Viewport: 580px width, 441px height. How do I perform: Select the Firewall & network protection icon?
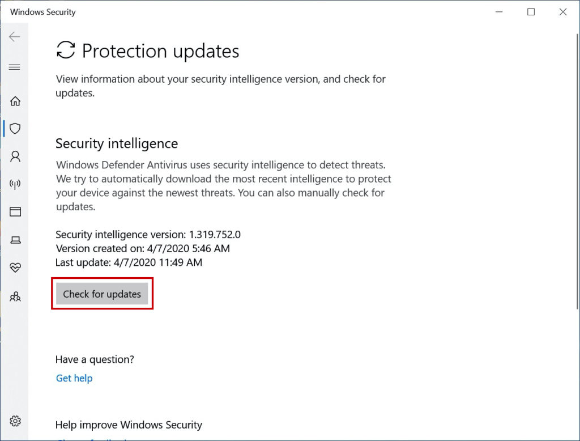point(15,183)
